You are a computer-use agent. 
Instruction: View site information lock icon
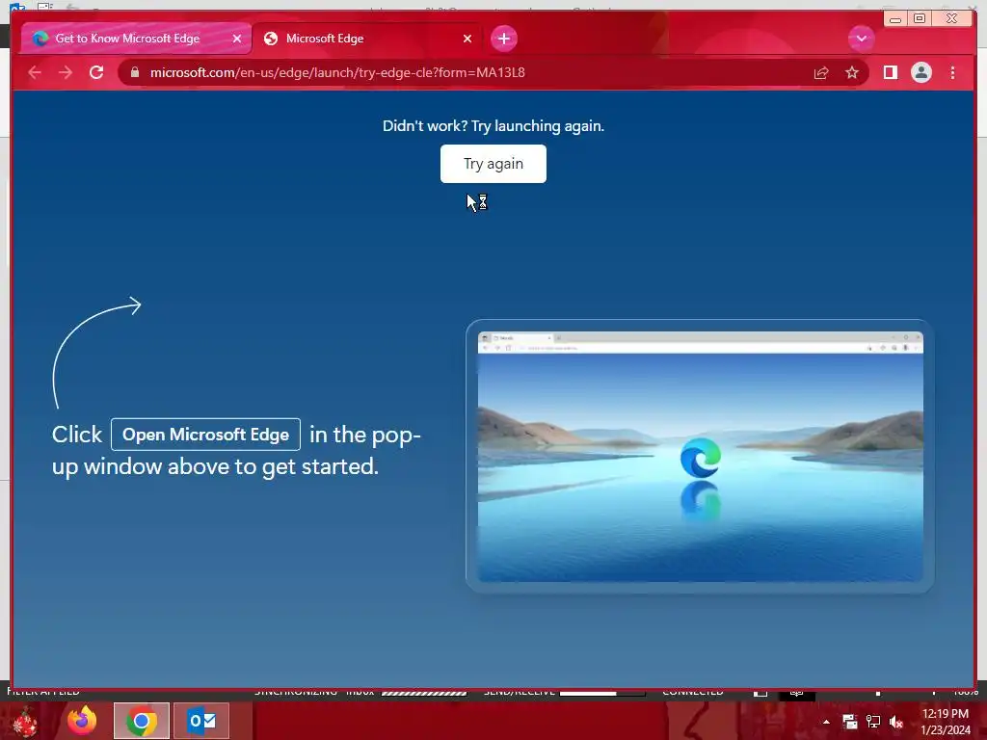(x=134, y=72)
